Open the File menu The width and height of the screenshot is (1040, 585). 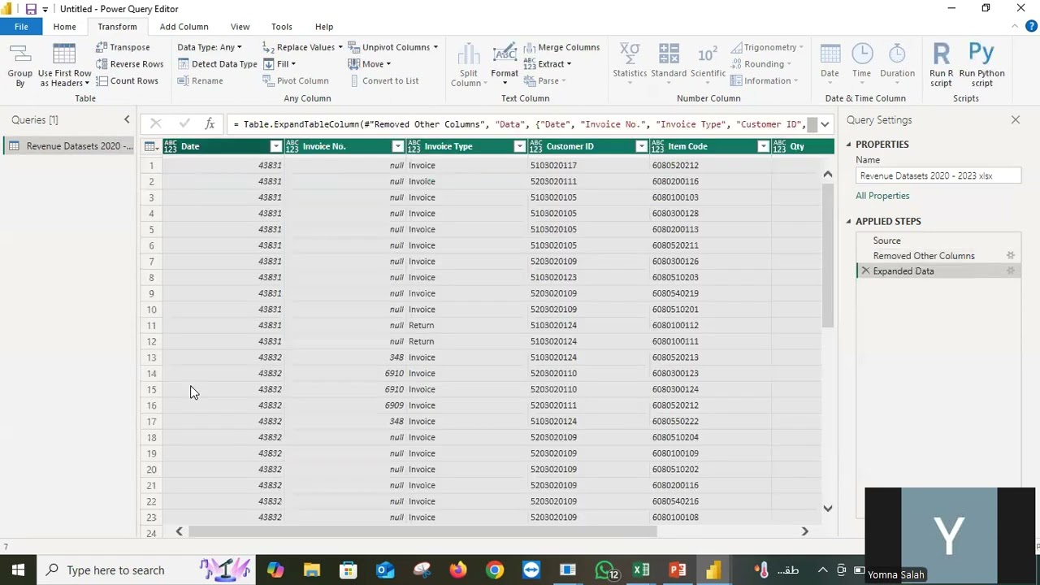pos(21,27)
